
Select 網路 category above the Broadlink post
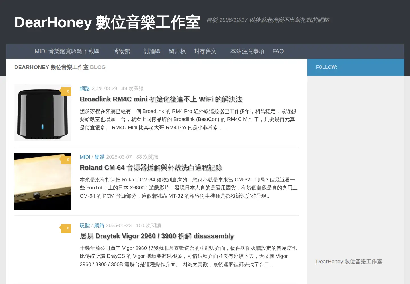point(85,89)
